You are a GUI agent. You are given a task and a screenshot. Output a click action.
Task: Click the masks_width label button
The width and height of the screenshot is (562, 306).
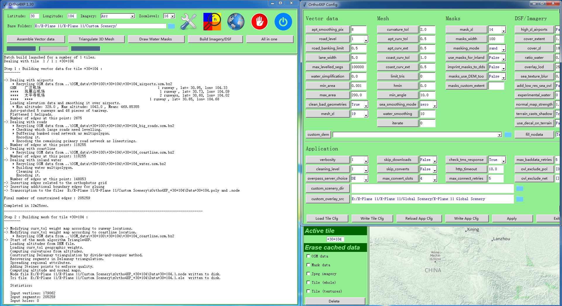[x=466, y=39]
